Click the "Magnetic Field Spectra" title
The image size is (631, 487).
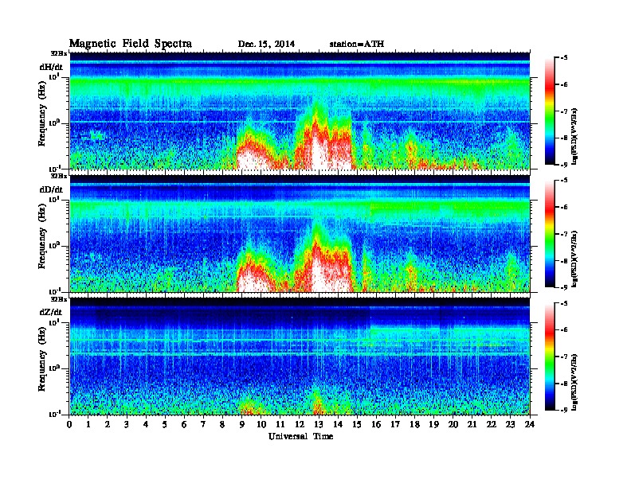tap(131, 44)
